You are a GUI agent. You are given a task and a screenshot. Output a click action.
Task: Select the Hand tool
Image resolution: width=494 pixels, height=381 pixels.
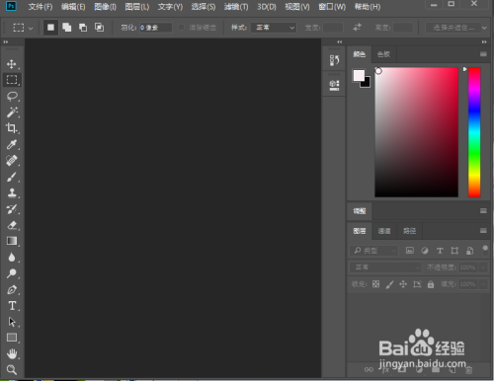(x=12, y=354)
